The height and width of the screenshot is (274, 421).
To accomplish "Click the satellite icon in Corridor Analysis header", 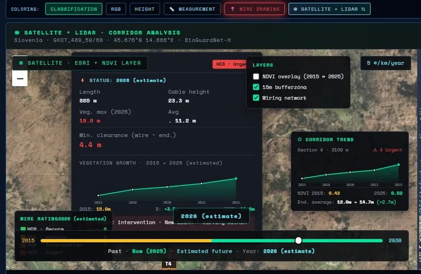I will [17, 32].
